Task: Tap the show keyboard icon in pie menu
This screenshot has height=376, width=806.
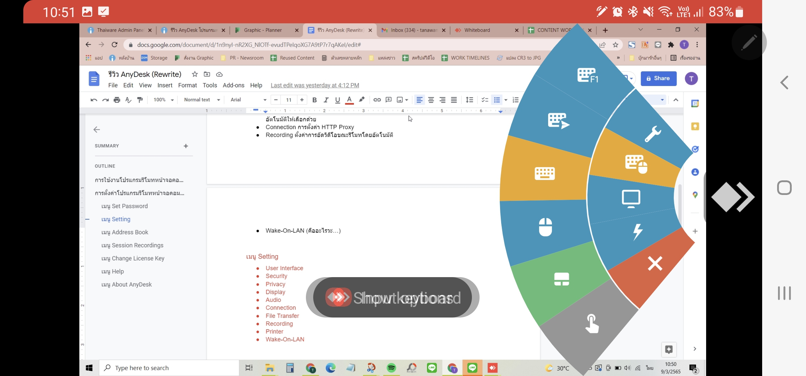Action: click(545, 173)
